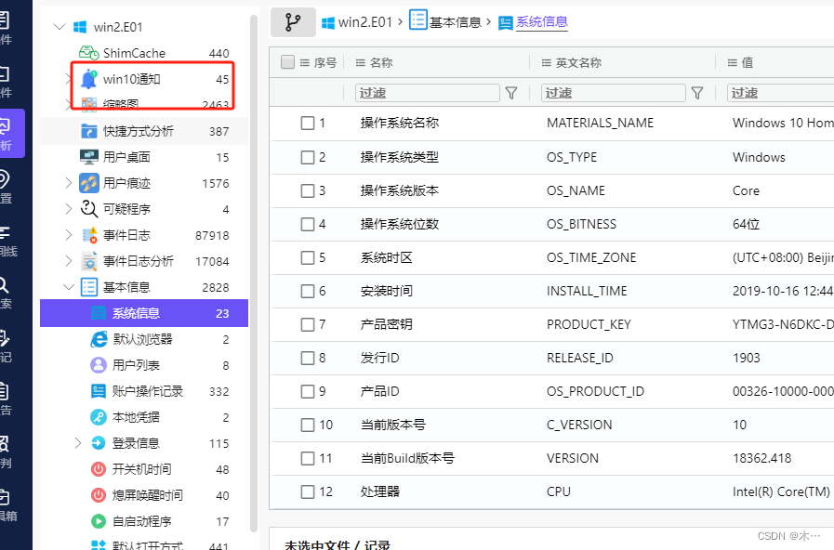Screen dimensions: 834x550
Task: Expand the win10通知 tree node
Action: [68, 79]
